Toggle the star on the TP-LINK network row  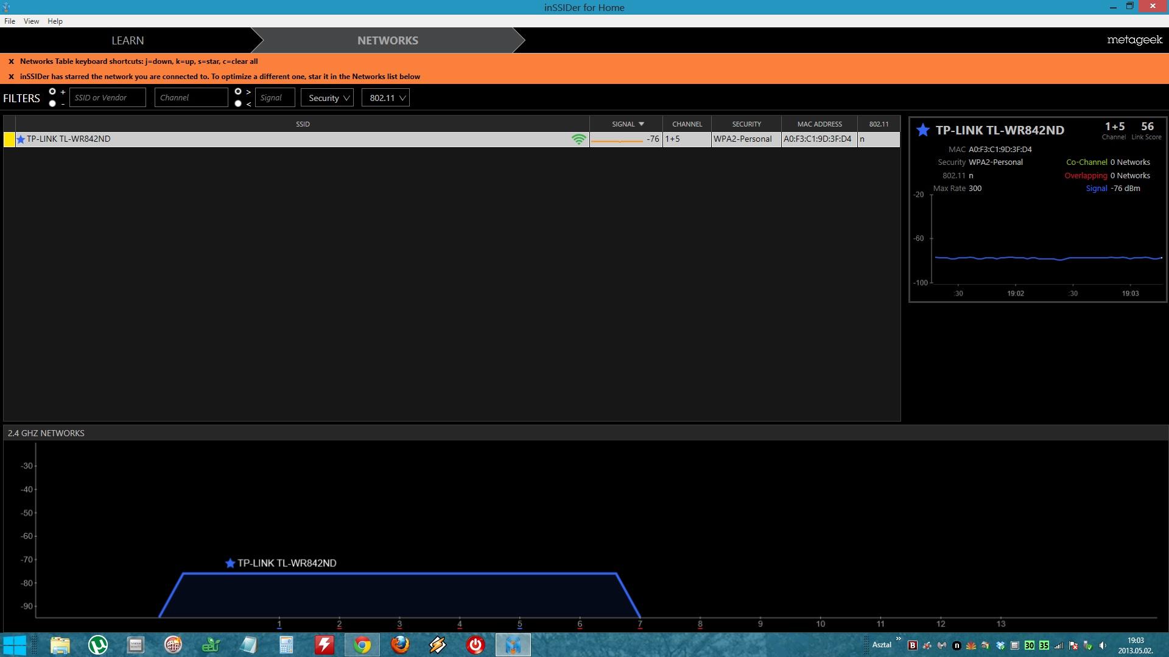click(x=21, y=139)
